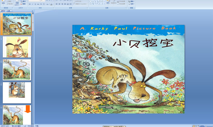Click the slide 1/20 counter in status bar
This screenshot has width=213, height=127.
point(5,126)
